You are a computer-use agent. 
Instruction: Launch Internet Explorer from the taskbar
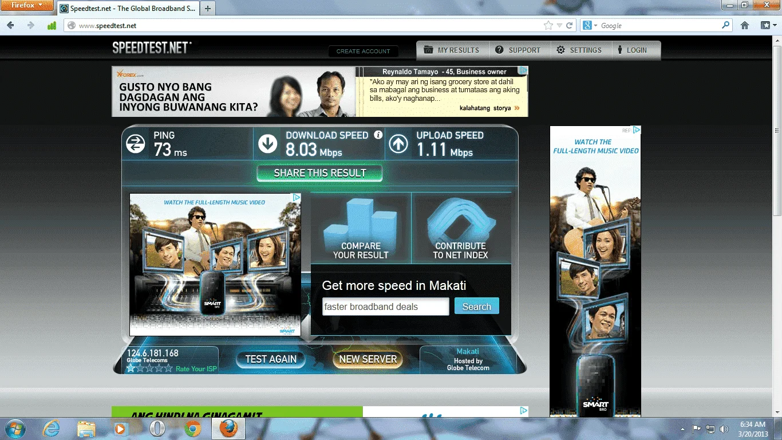click(x=51, y=429)
